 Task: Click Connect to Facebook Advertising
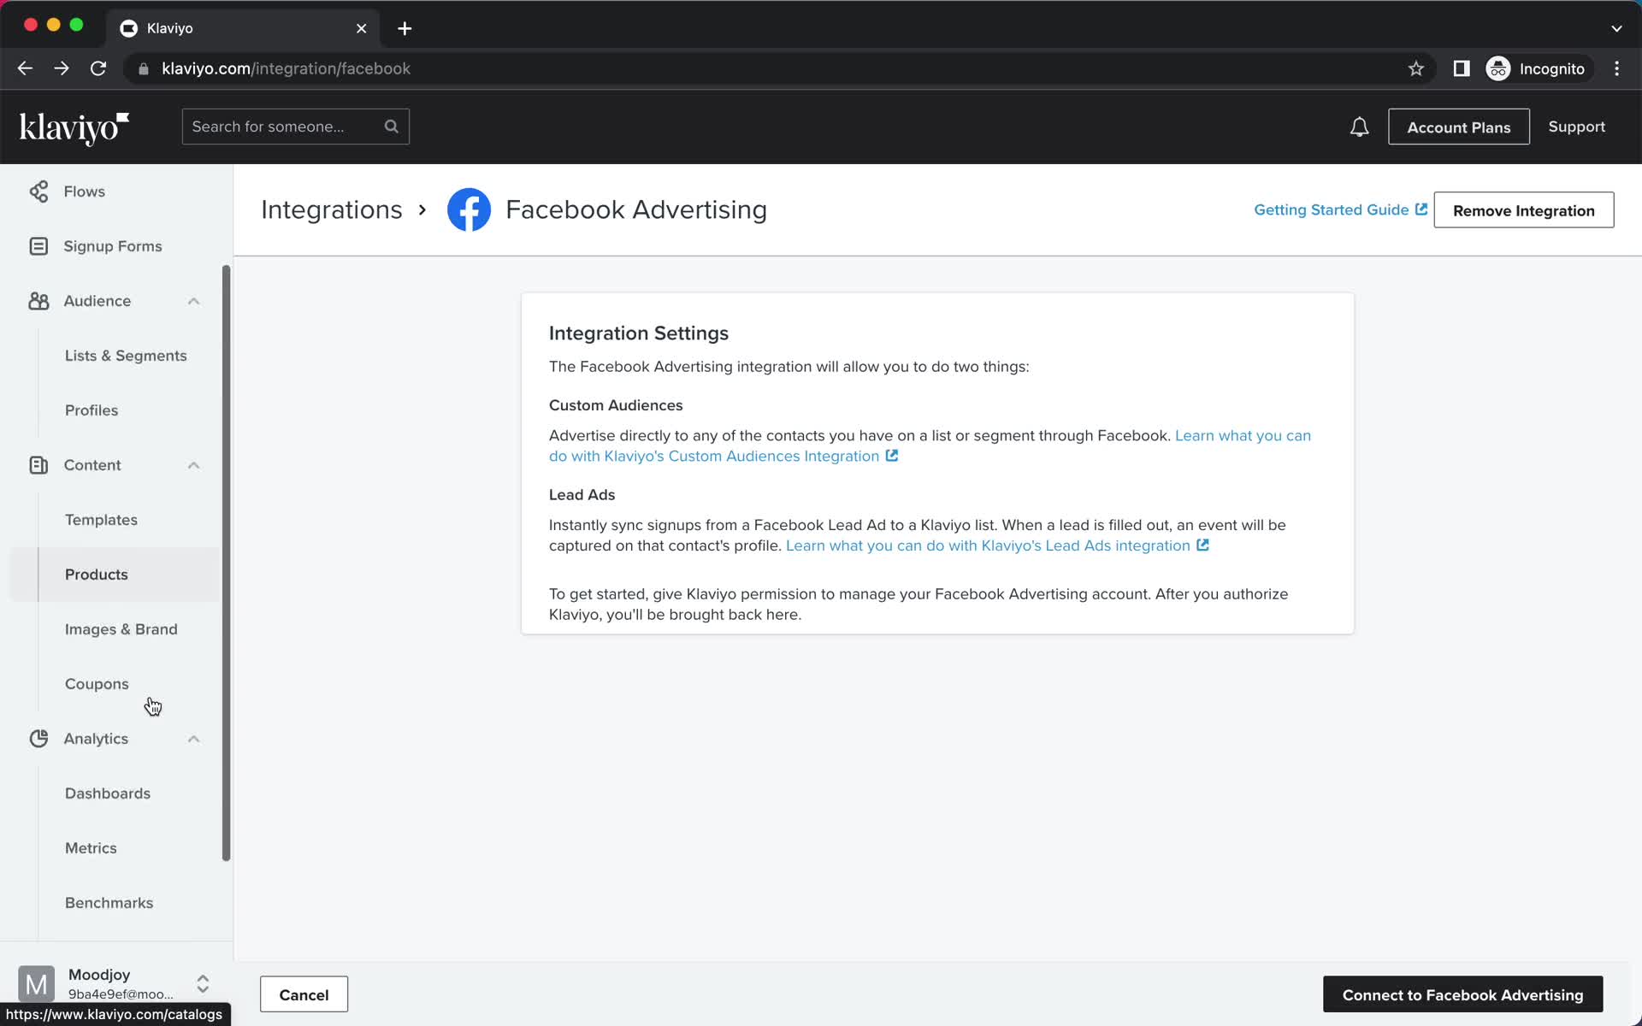click(x=1462, y=994)
